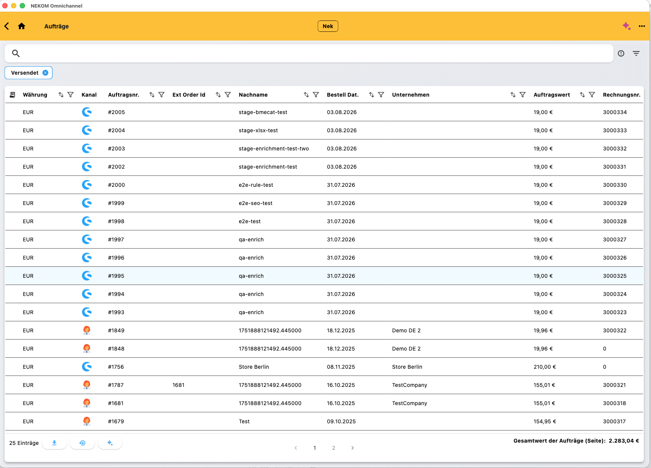
Task: Open the filter dropdown for Nachname column
Action: pyautogui.click(x=316, y=95)
